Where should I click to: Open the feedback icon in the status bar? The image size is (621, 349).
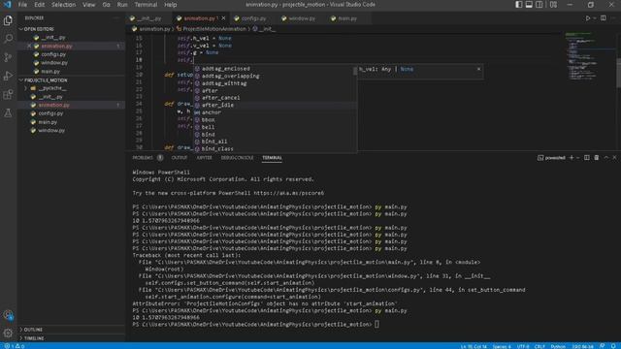603,346
